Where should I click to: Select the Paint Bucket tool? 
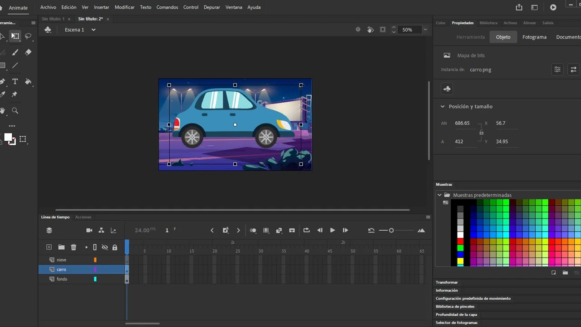coord(28,81)
